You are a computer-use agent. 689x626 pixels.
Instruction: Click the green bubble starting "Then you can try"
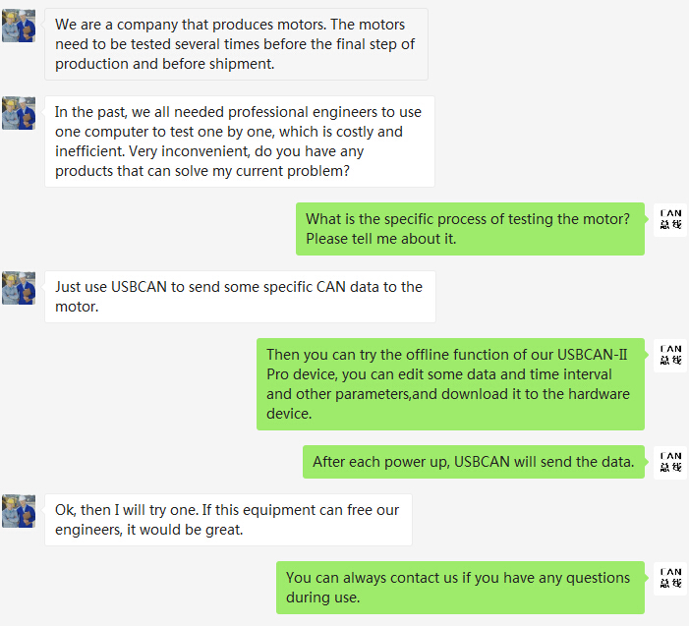click(x=450, y=384)
